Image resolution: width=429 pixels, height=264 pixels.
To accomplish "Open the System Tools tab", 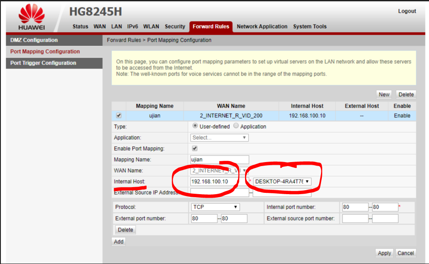I will point(310,26).
